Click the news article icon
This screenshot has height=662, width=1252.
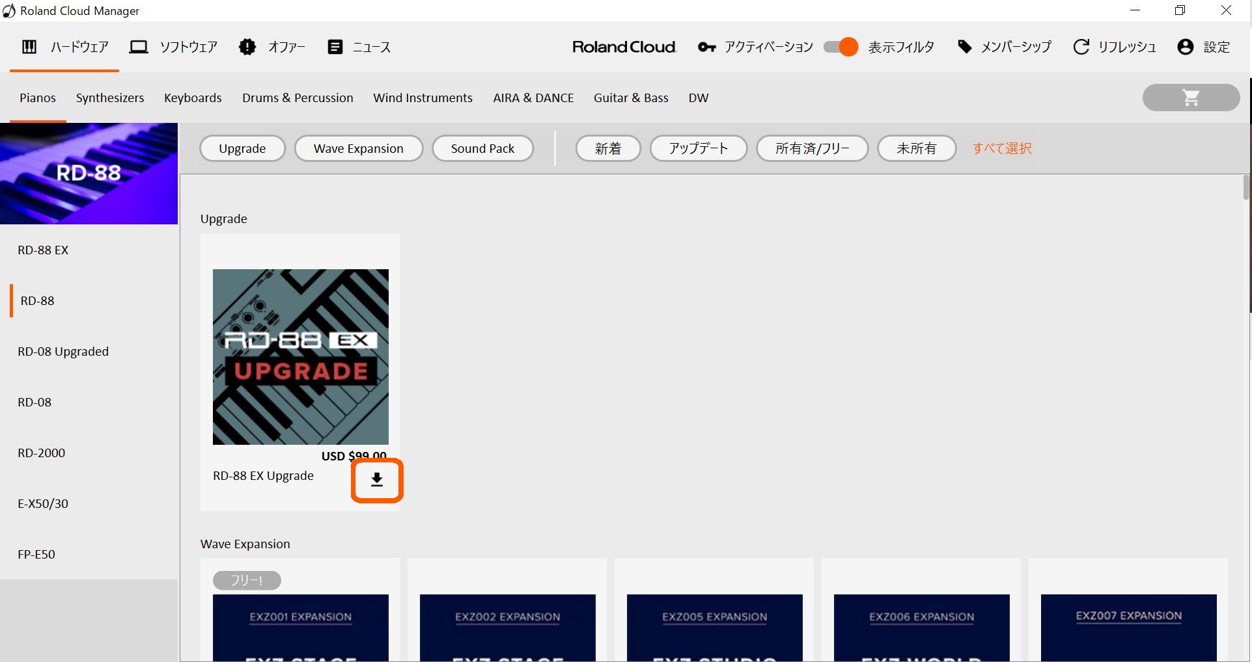pyautogui.click(x=335, y=47)
